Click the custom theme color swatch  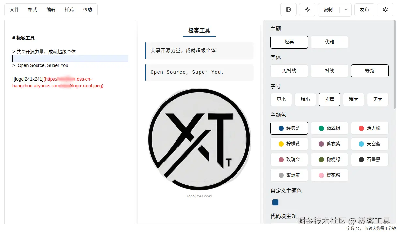(275, 202)
